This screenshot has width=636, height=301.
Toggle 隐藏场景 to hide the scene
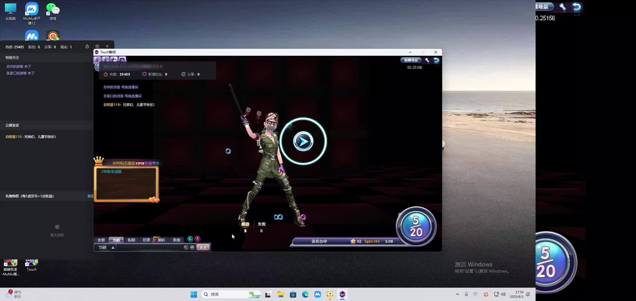pyautogui.click(x=411, y=60)
